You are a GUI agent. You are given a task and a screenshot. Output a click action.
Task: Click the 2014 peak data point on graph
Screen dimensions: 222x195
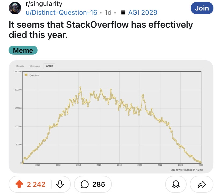coord(80,87)
